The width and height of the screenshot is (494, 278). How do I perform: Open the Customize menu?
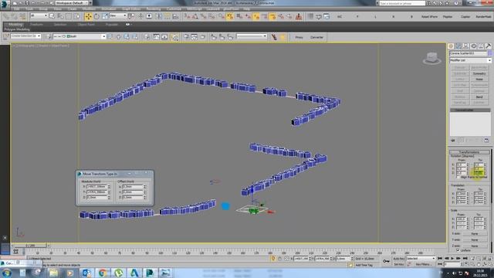174,9
